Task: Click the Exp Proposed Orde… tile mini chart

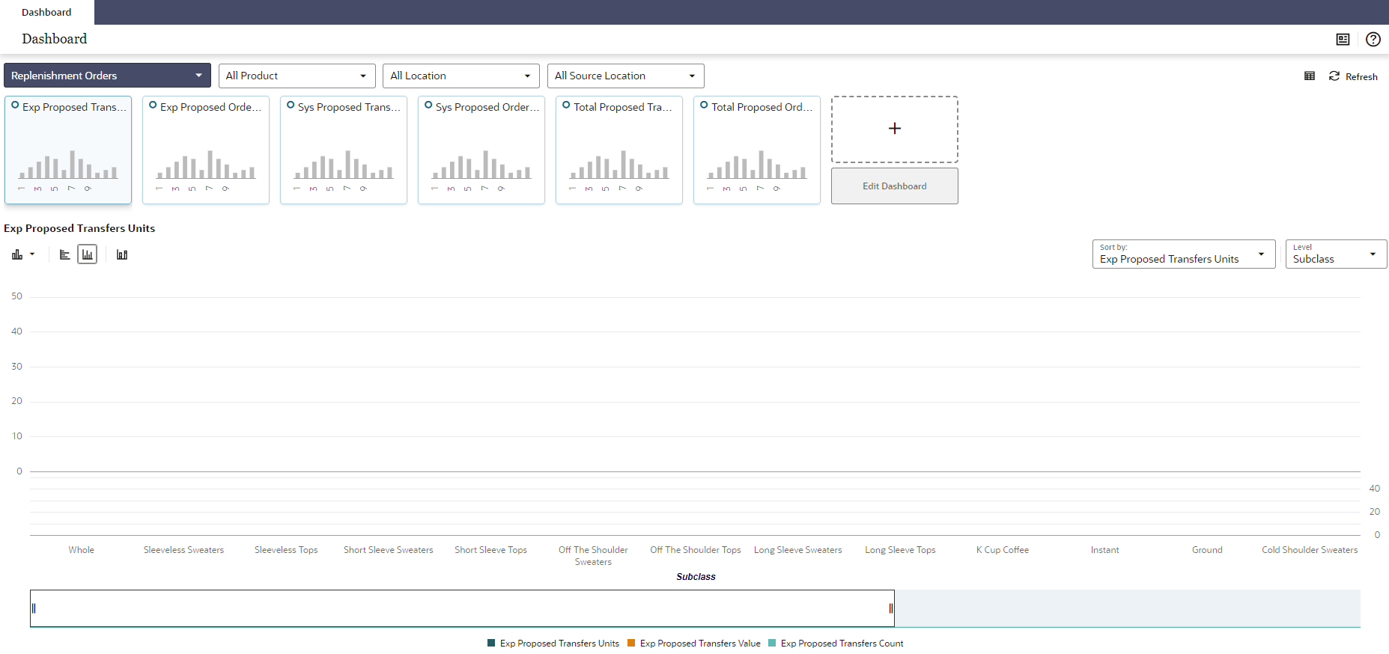Action: [206, 169]
